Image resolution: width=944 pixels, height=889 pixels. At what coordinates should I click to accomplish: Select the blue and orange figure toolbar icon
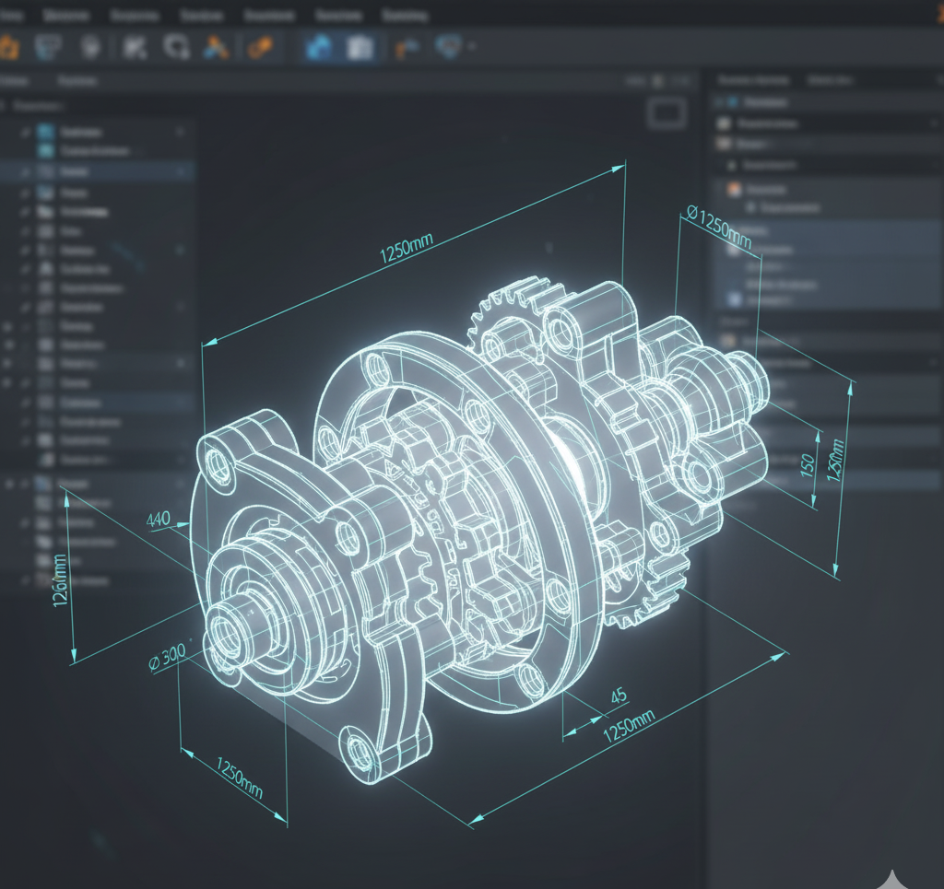coord(218,47)
